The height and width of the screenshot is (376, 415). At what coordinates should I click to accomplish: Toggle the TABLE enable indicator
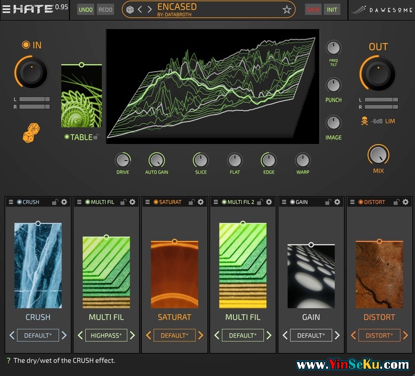[66, 137]
